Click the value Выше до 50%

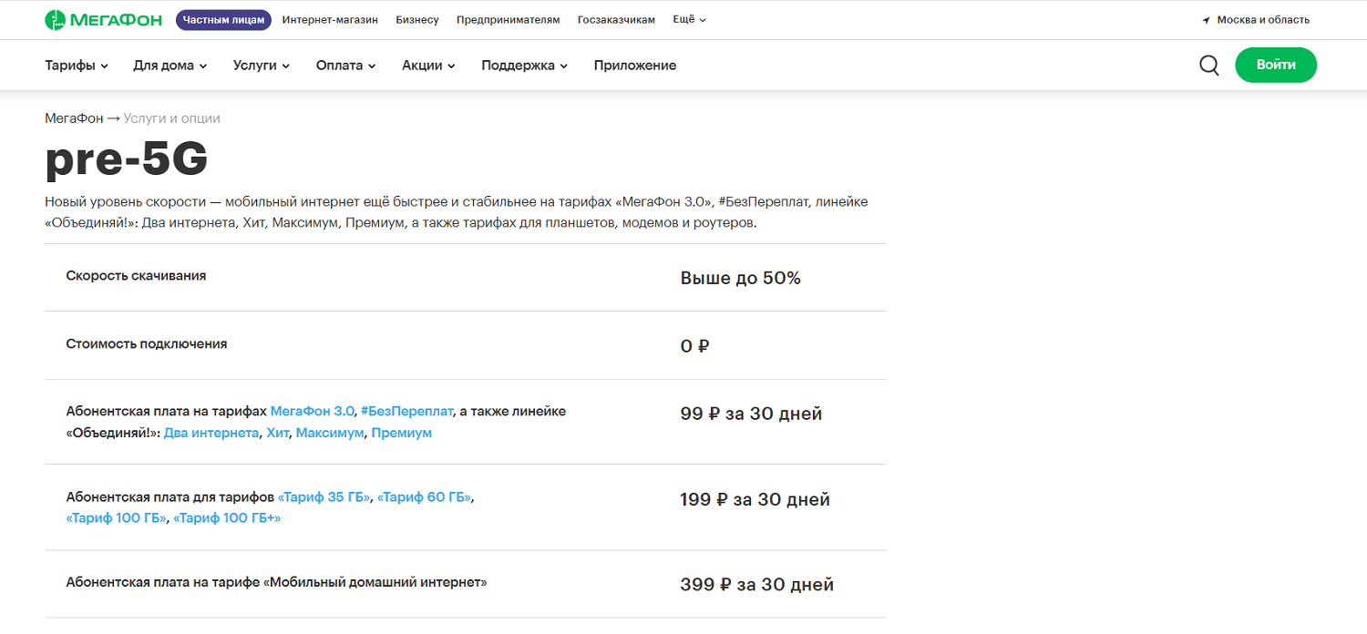(x=741, y=279)
